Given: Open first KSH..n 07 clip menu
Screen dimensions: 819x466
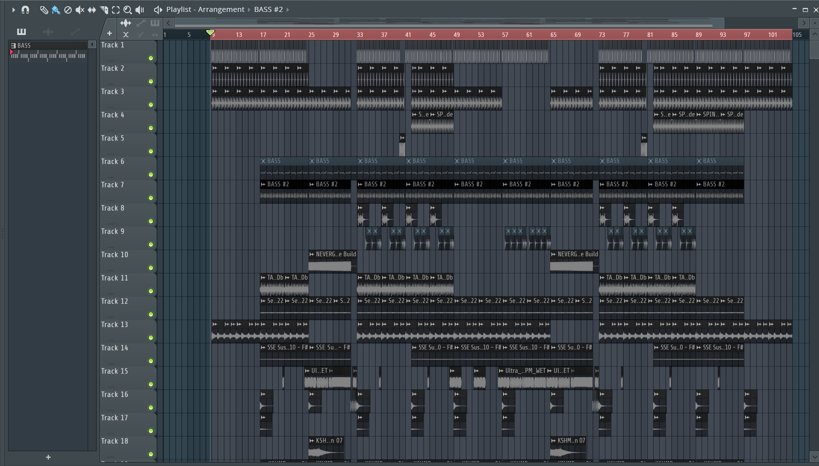Looking at the screenshot, I should point(312,441).
